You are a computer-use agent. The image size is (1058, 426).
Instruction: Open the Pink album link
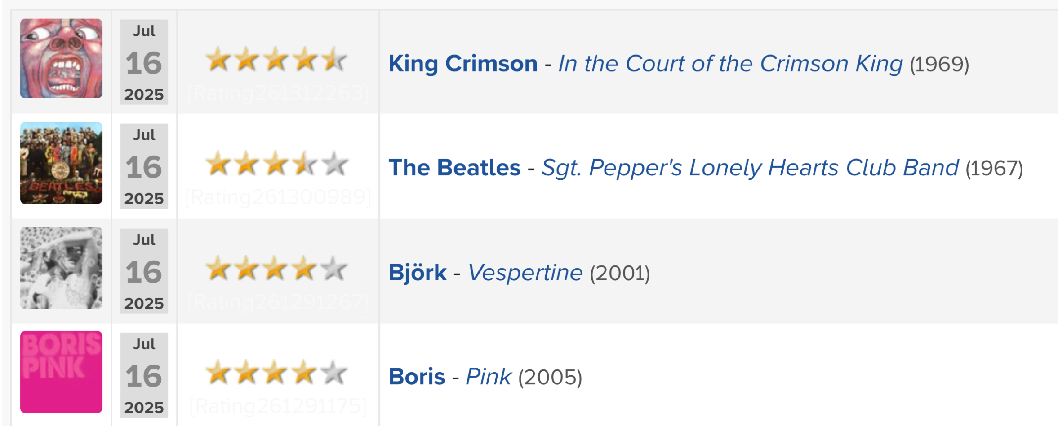(489, 376)
